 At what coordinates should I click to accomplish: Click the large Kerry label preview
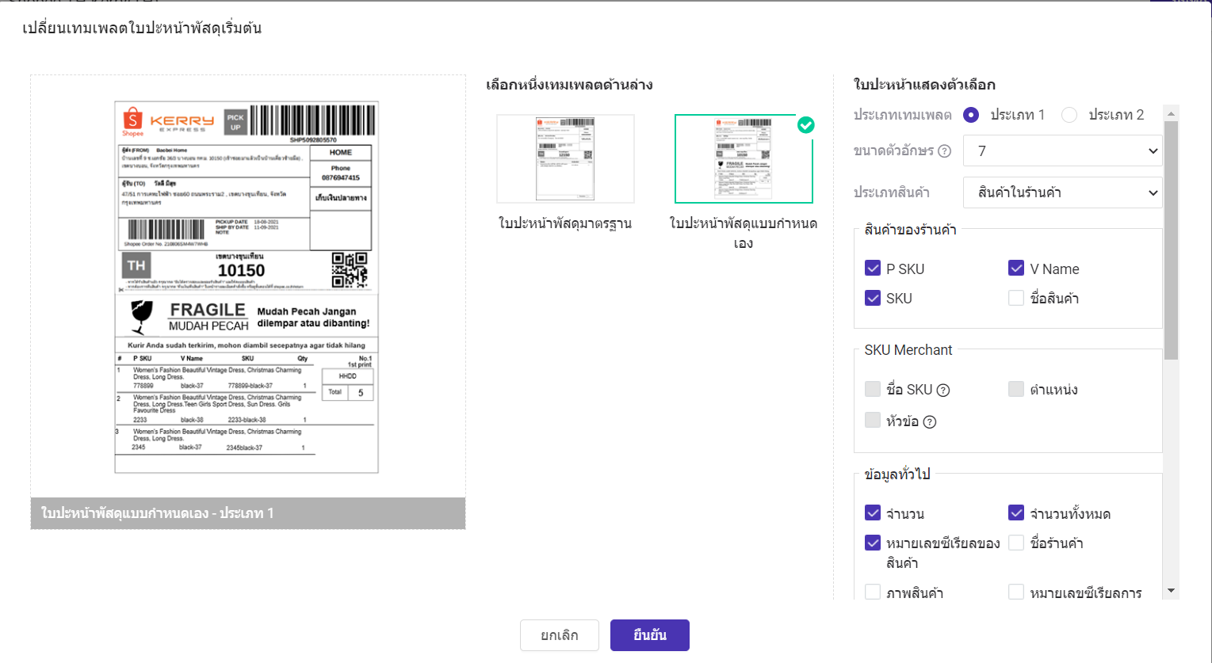pos(247,287)
